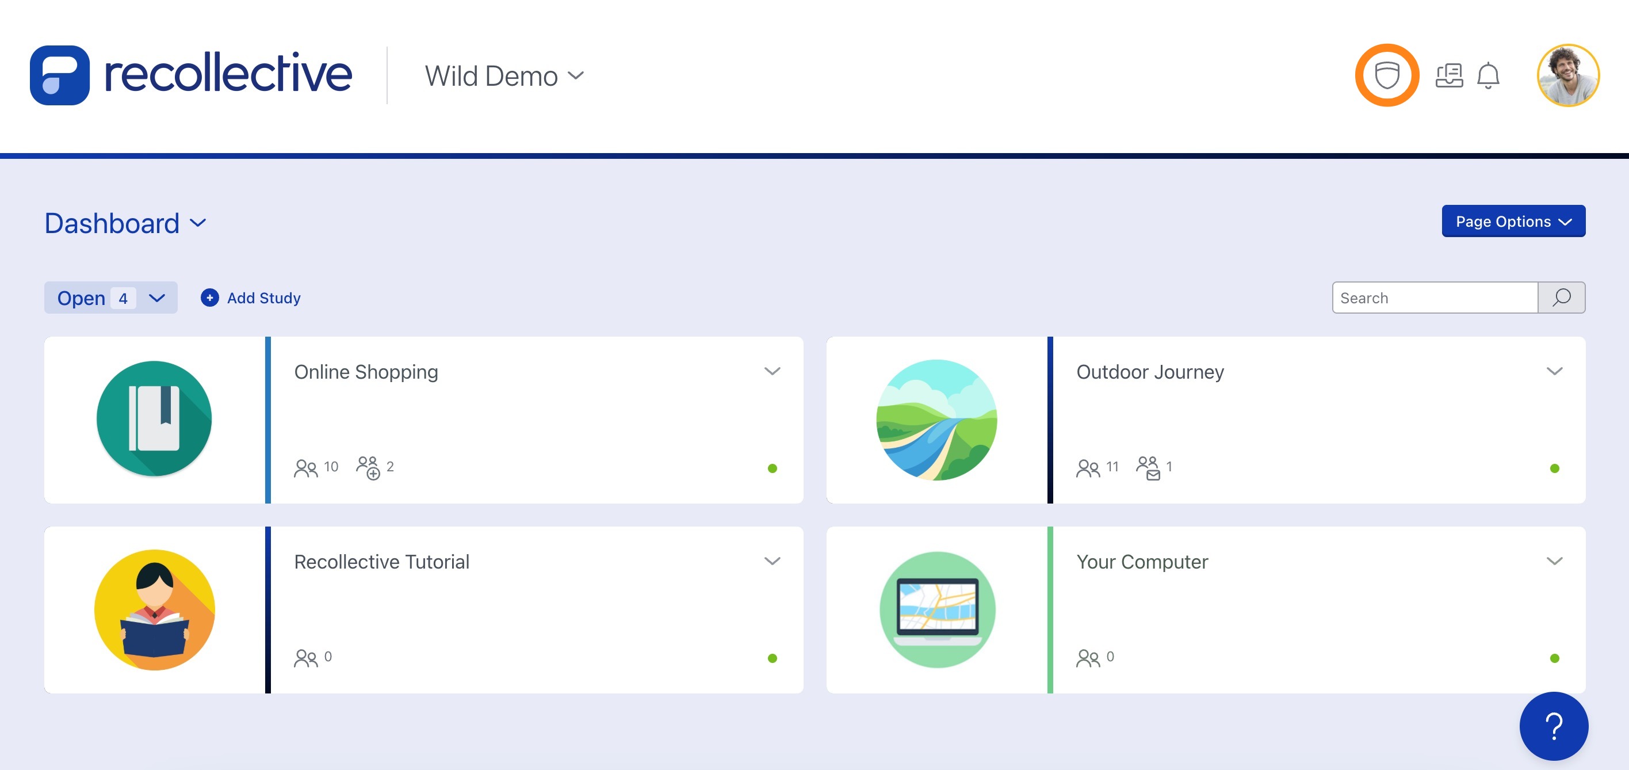The height and width of the screenshot is (770, 1629).
Task: Click Outdoor Journey invited participants icon
Action: [1148, 467]
